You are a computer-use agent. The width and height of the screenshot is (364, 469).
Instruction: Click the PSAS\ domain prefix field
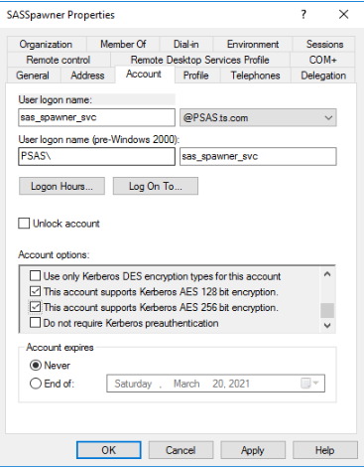tap(96, 156)
